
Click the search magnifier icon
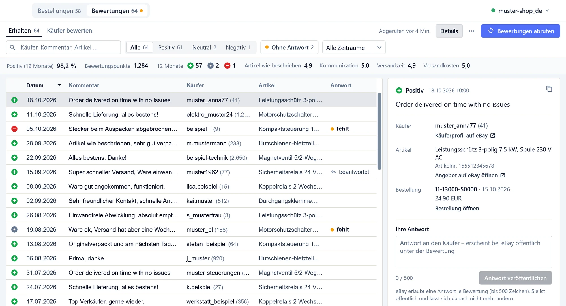coord(13,47)
